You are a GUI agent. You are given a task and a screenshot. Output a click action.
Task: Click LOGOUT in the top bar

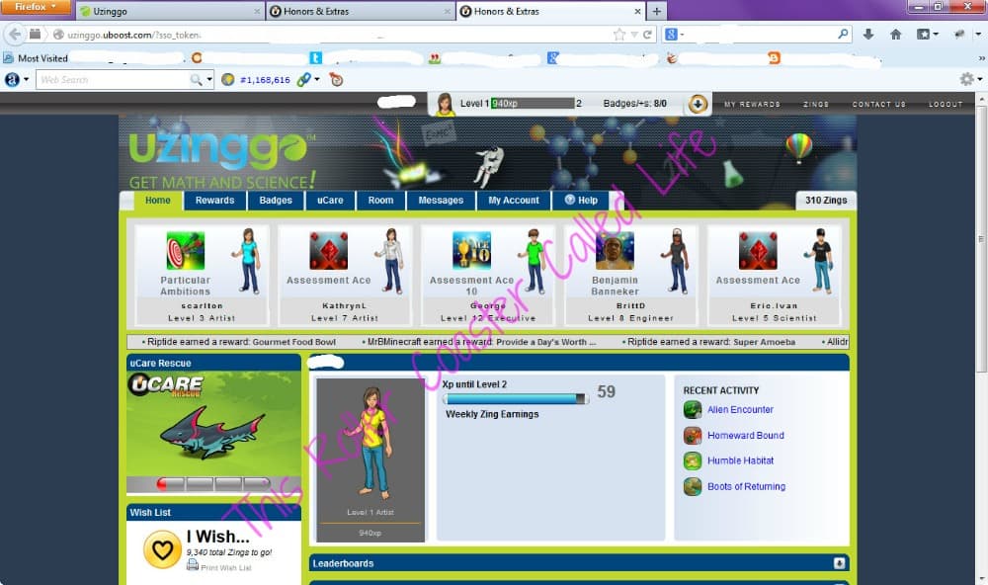tap(946, 104)
